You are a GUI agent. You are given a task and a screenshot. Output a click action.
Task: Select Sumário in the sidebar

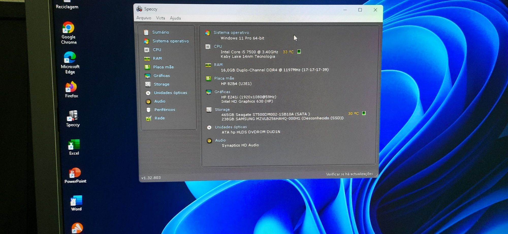(x=161, y=32)
